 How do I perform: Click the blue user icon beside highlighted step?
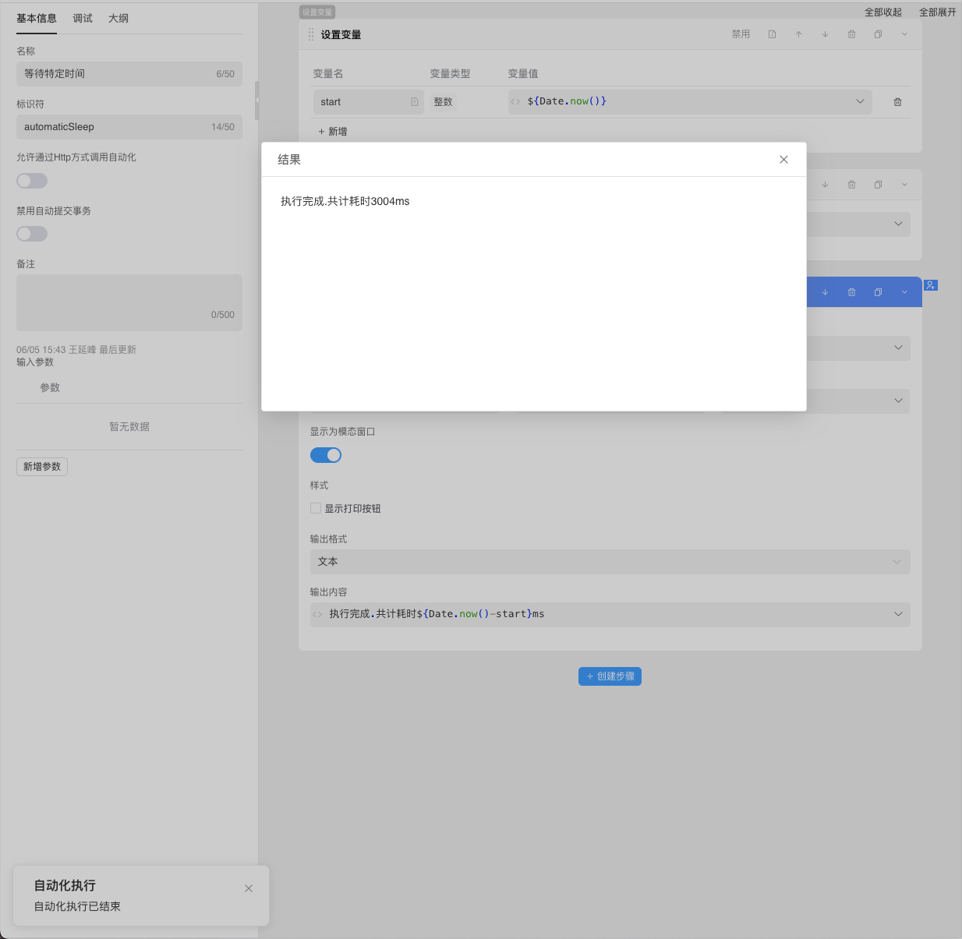(930, 285)
